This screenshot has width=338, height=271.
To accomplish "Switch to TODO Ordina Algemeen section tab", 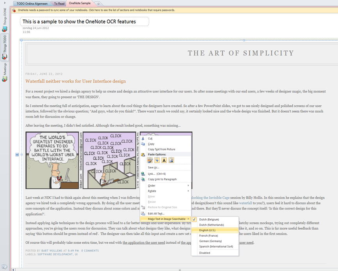I will 32,4.
